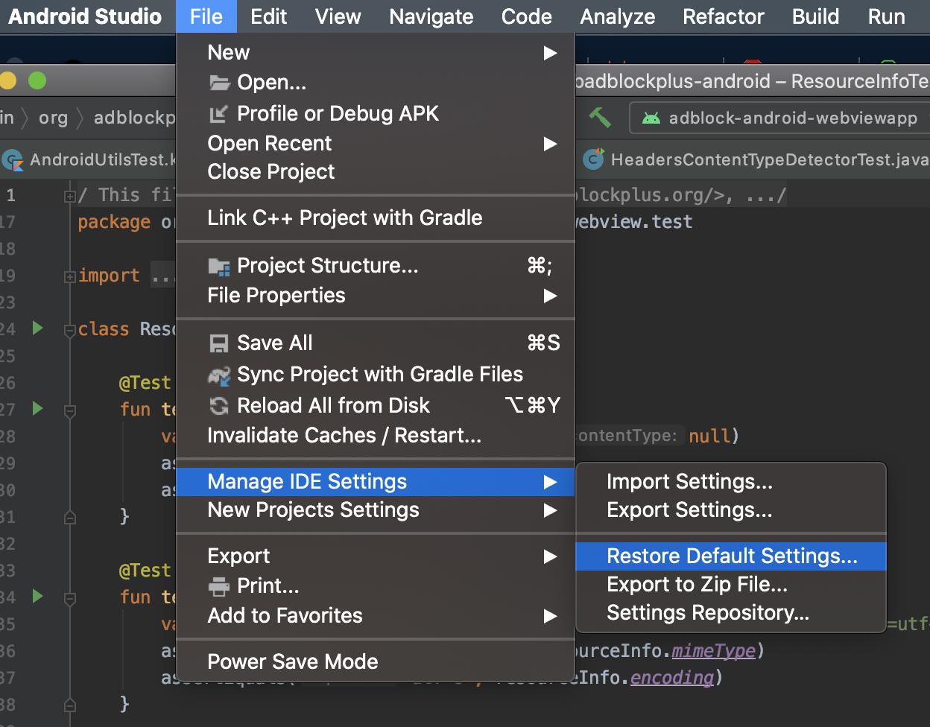Toggle Power Save Mode

tap(293, 661)
